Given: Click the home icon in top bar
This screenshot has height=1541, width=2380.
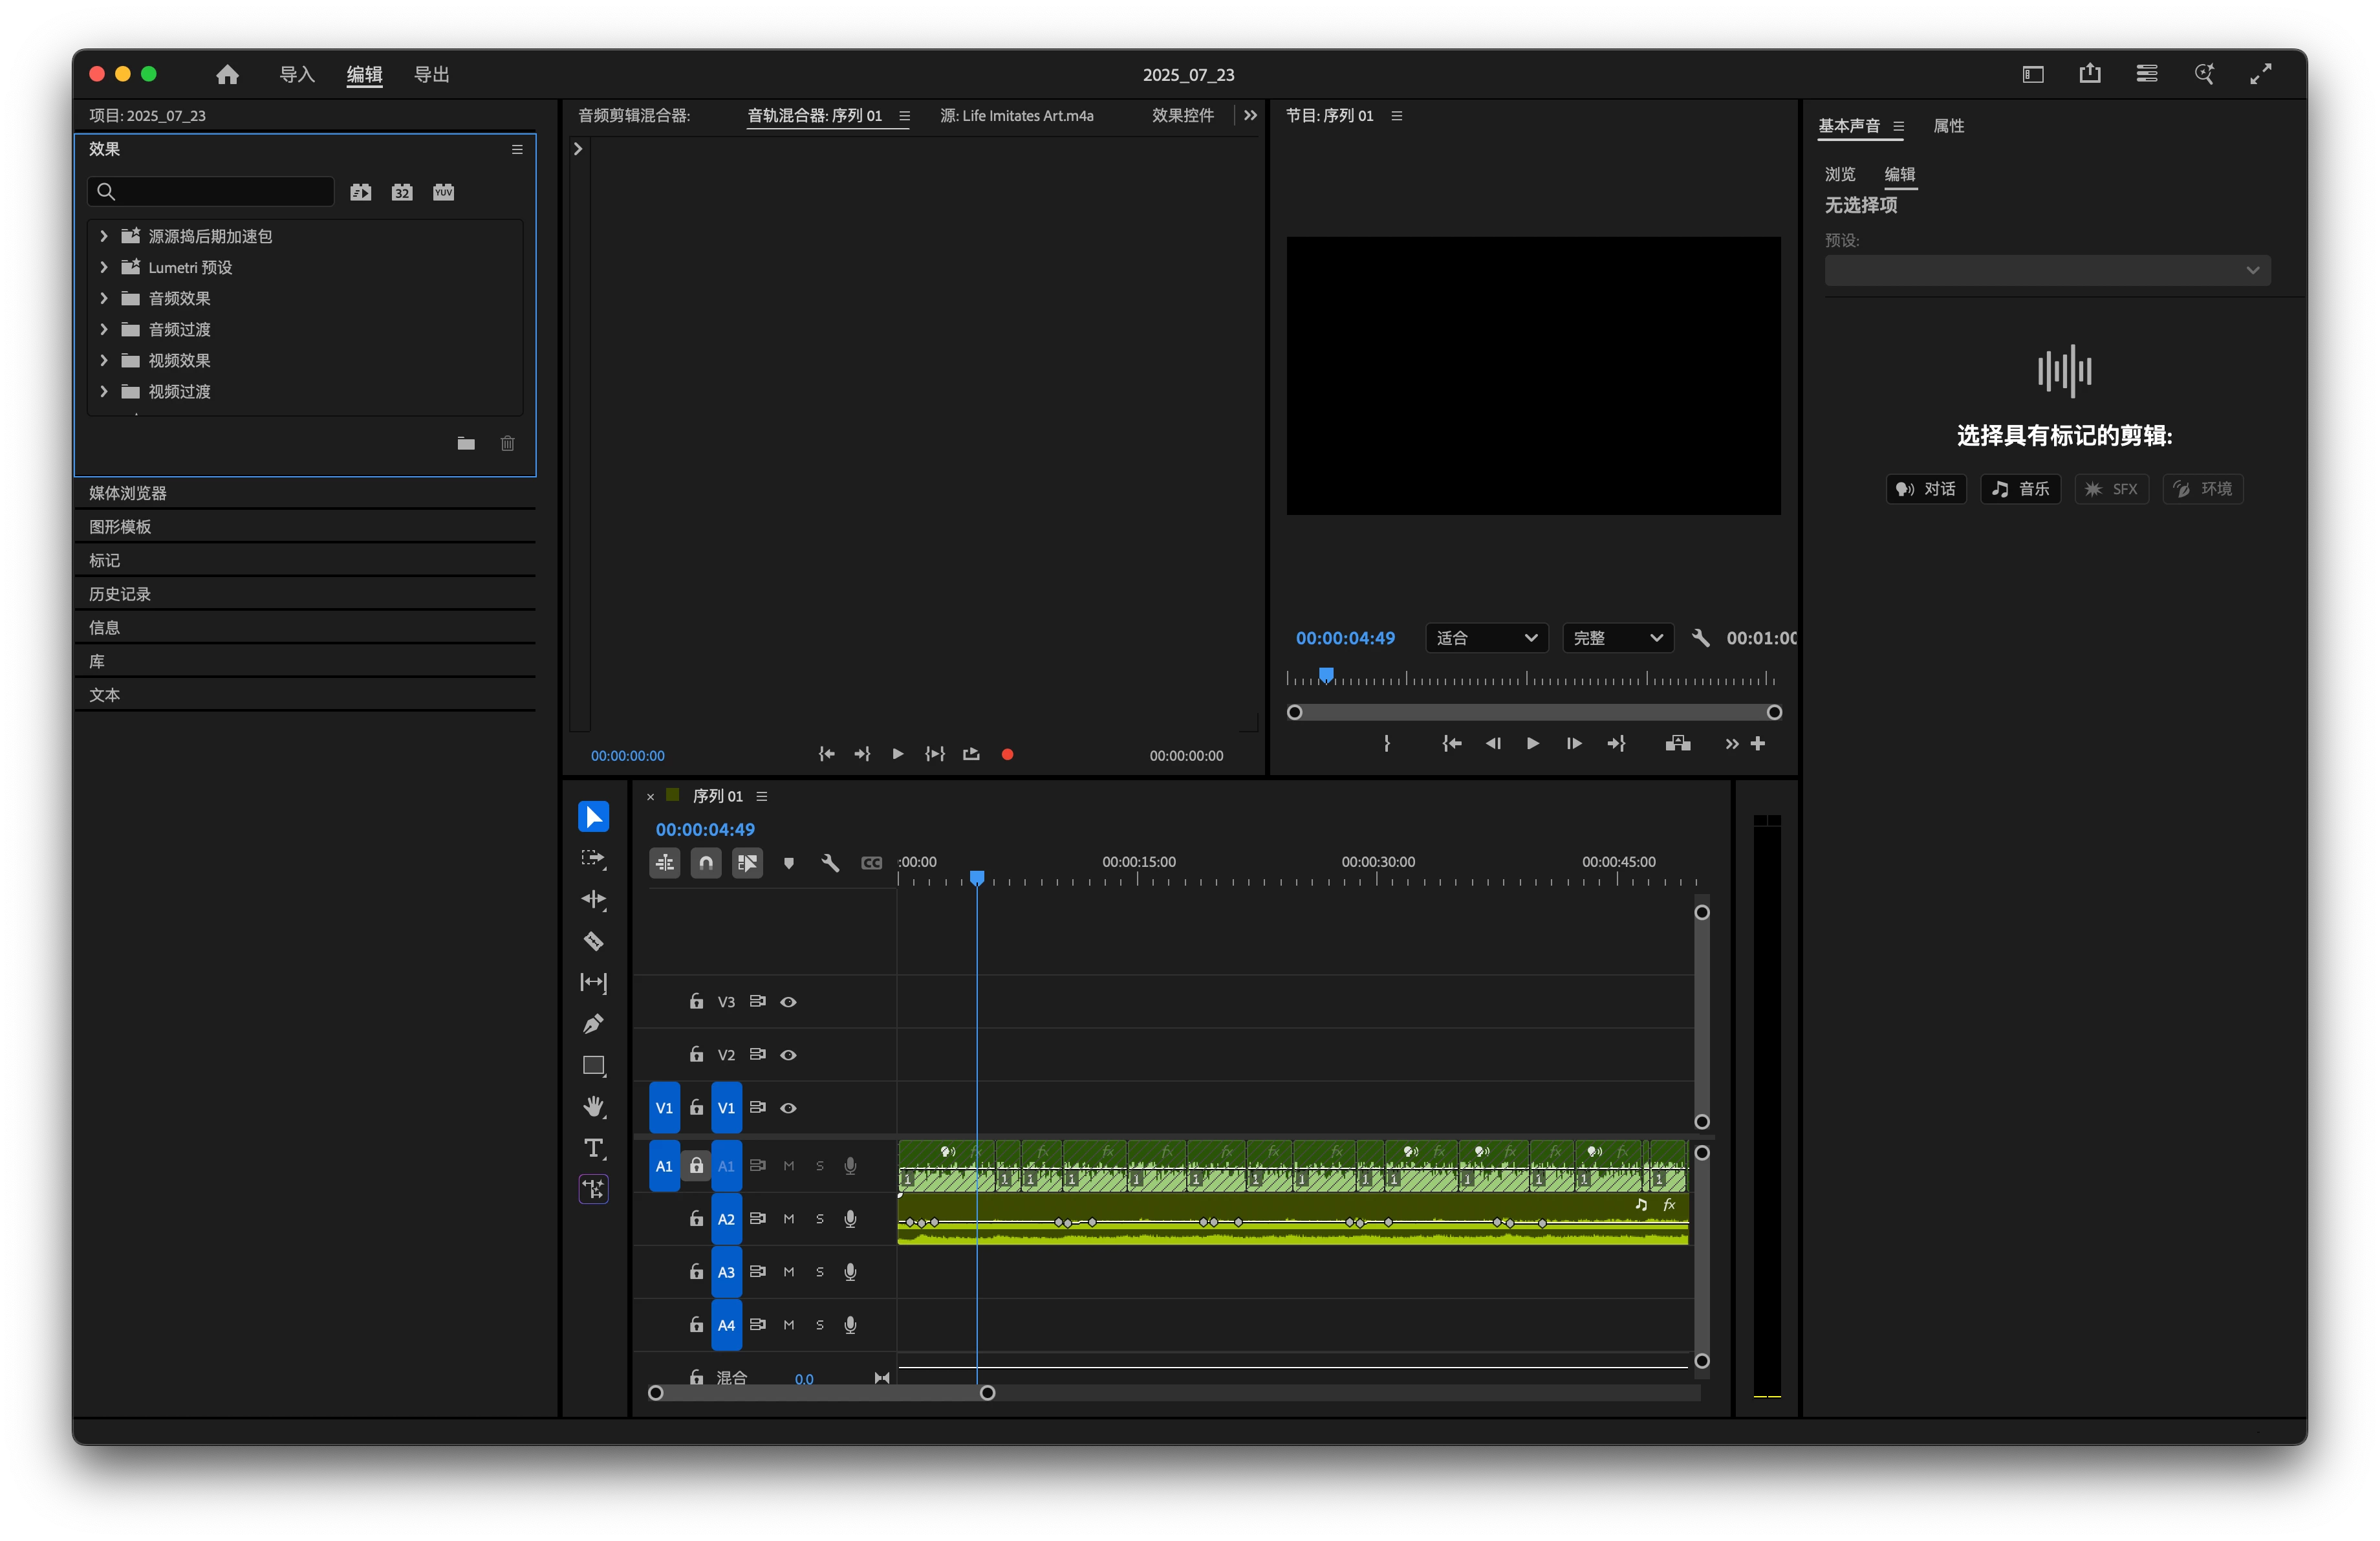Looking at the screenshot, I should click(227, 75).
